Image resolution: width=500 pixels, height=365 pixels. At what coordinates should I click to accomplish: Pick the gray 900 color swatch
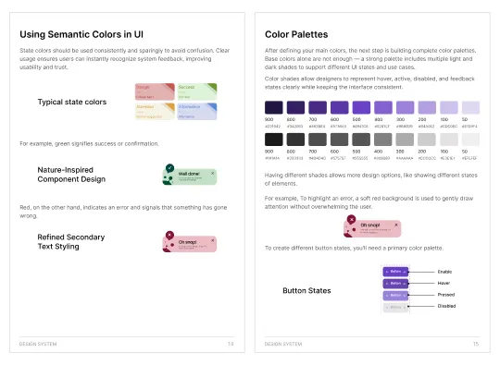273,140
